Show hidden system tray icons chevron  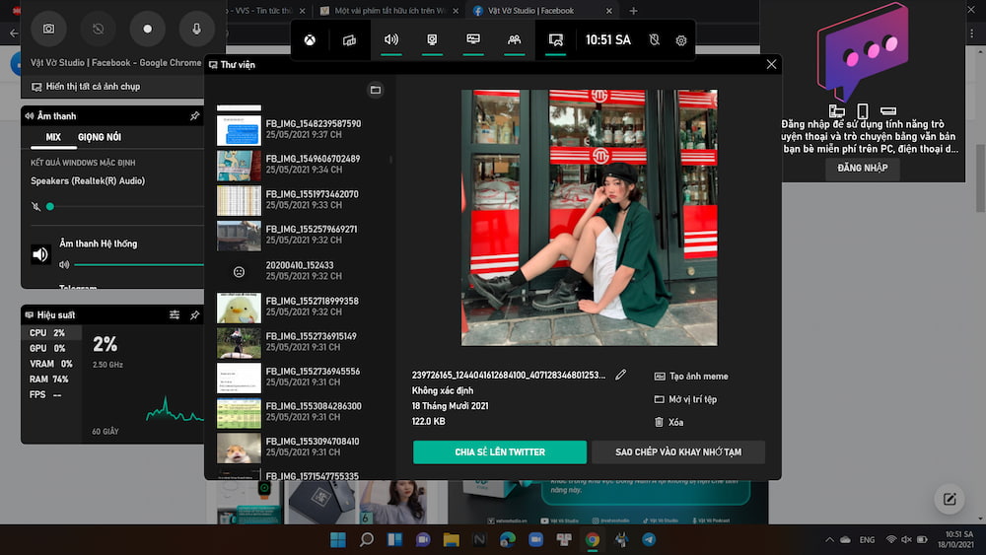point(829,540)
